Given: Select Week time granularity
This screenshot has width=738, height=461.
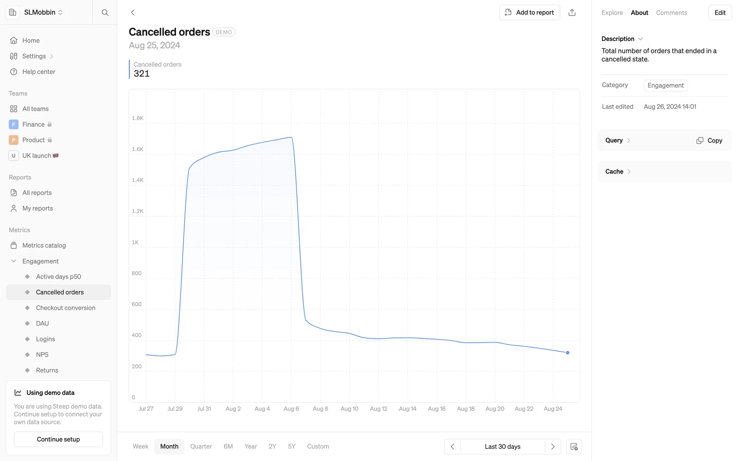Looking at the screenshot, I should click(x=140, y=446).
